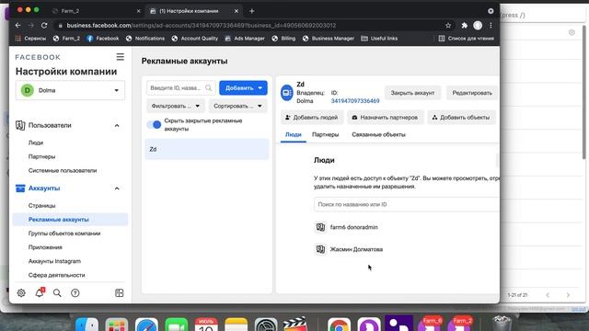Toggle Скрыть закрытые рекламные аккаунты switch
This screenshot has height=331, width=589.
154,125
